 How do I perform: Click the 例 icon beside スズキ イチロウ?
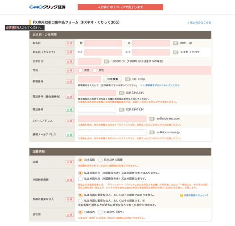click(175, 52)
